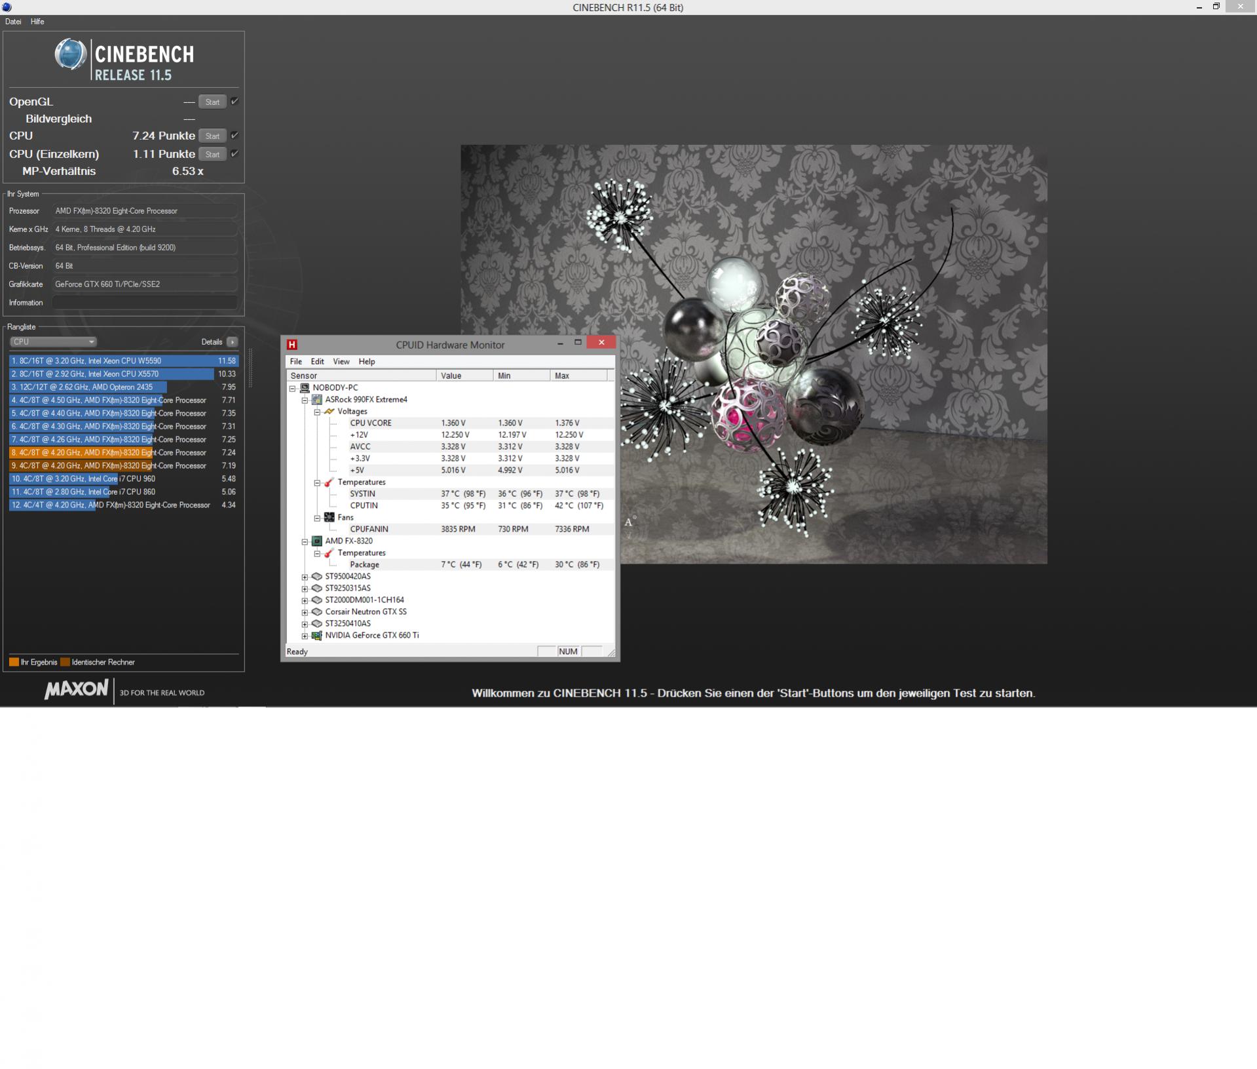Viewport: 1257px width, 1069px height.
Task: Open the View menu in Hardware Monitor
Action: click(341, 361)
